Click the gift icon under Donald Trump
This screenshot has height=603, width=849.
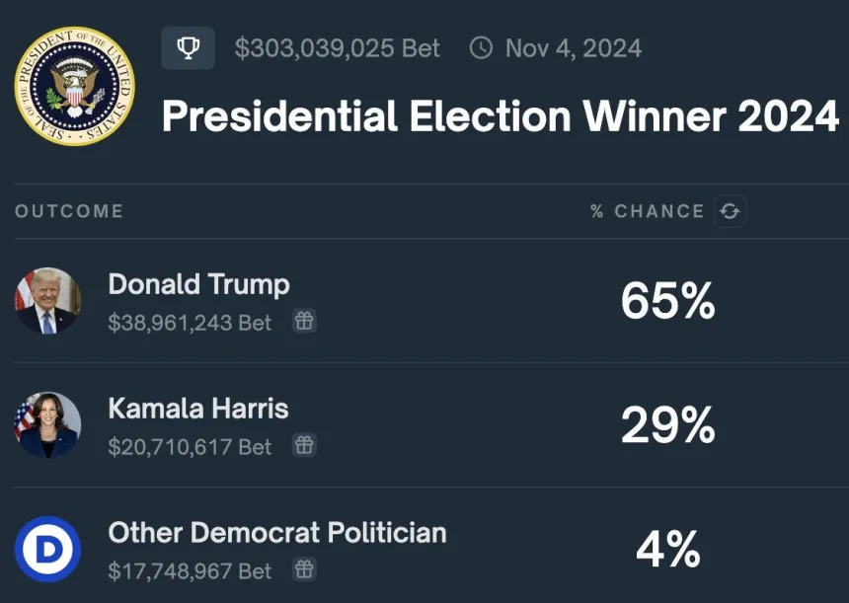pos(304,321)
